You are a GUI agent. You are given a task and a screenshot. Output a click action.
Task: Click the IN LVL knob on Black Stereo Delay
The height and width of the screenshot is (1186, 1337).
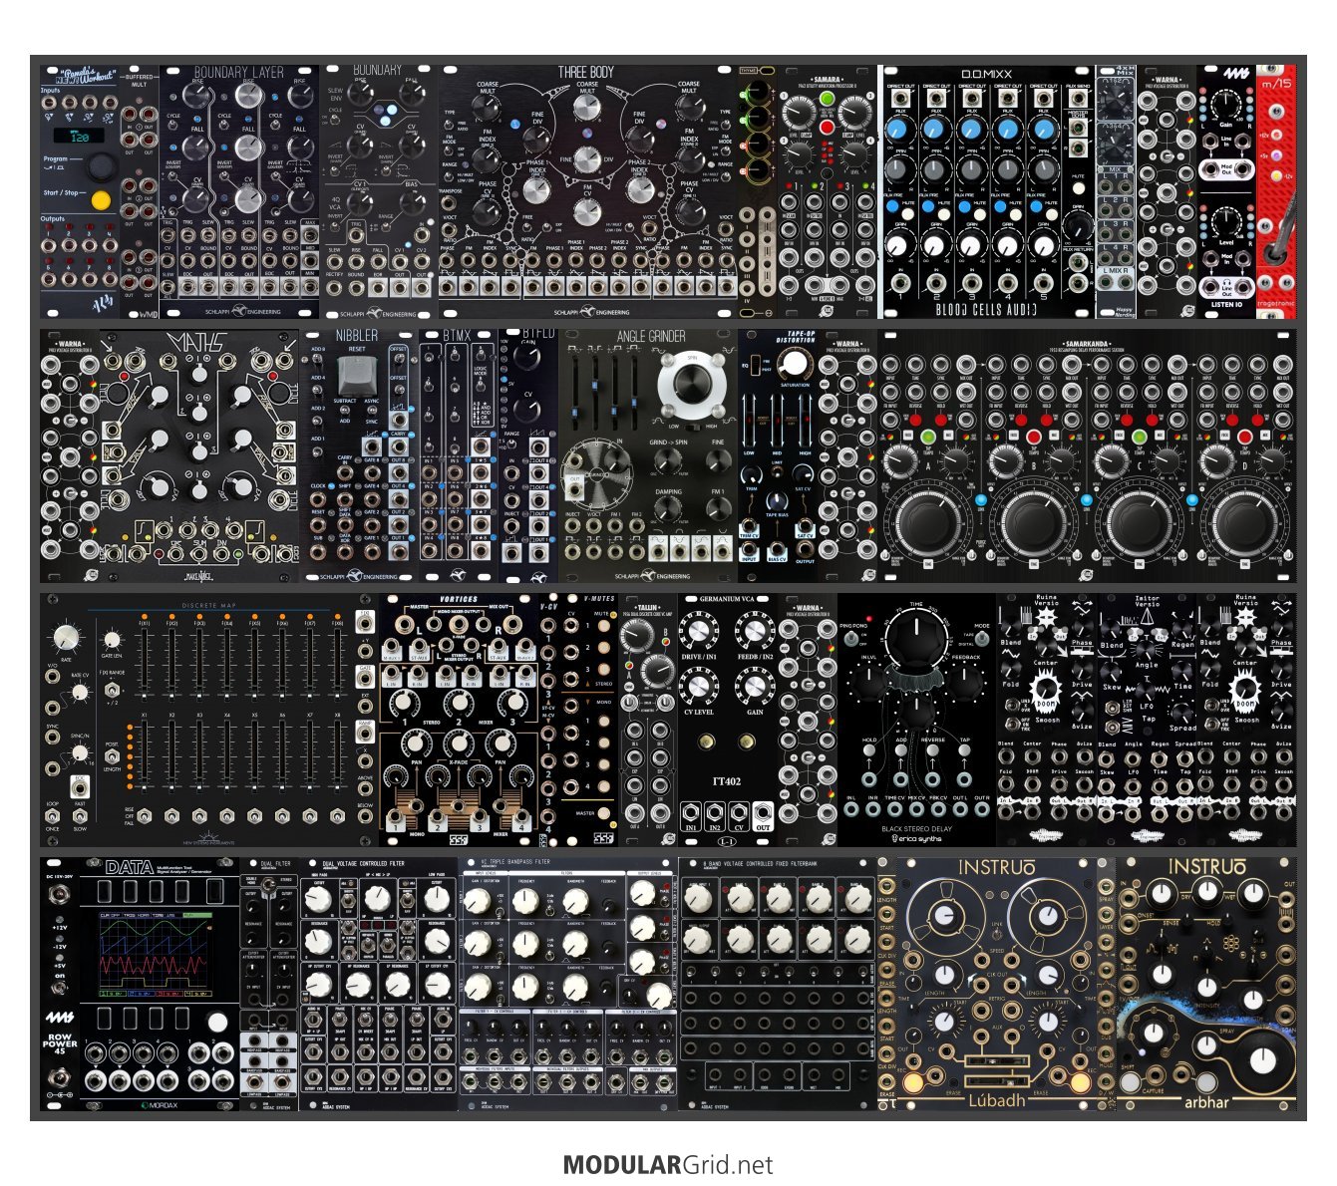tap(867, 683)
